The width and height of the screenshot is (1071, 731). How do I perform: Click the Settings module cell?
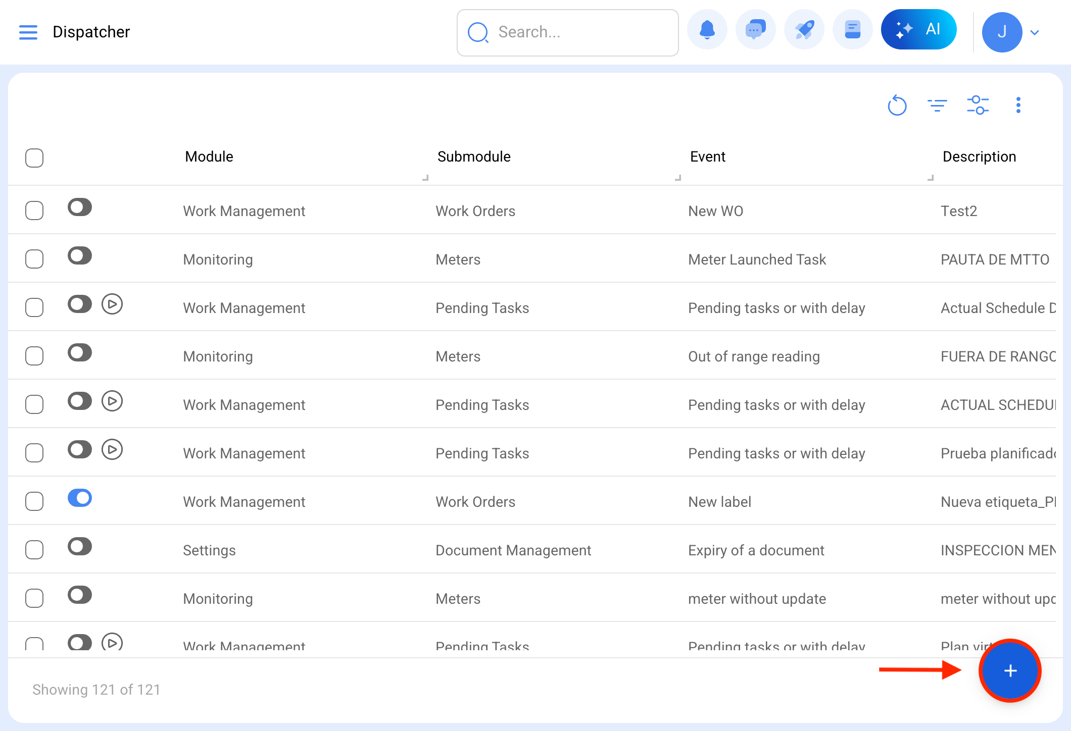point(209,550)
